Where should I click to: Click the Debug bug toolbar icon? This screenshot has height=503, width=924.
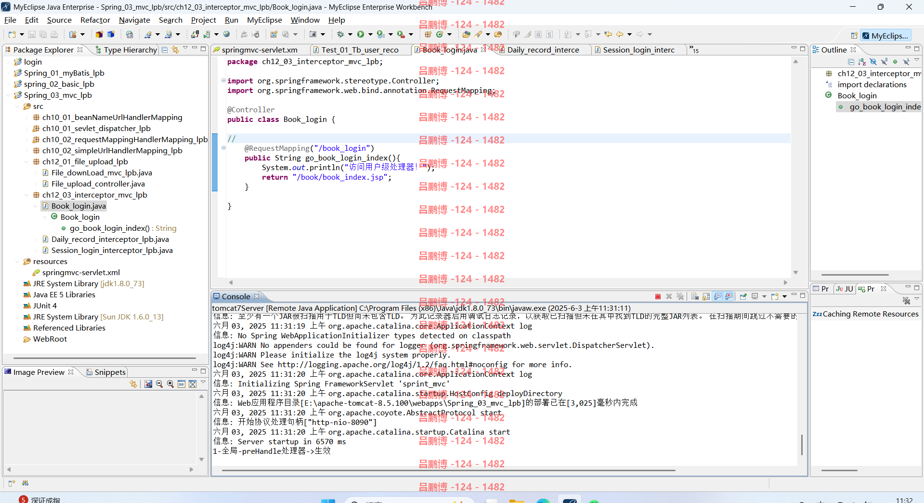pos(340,34)
